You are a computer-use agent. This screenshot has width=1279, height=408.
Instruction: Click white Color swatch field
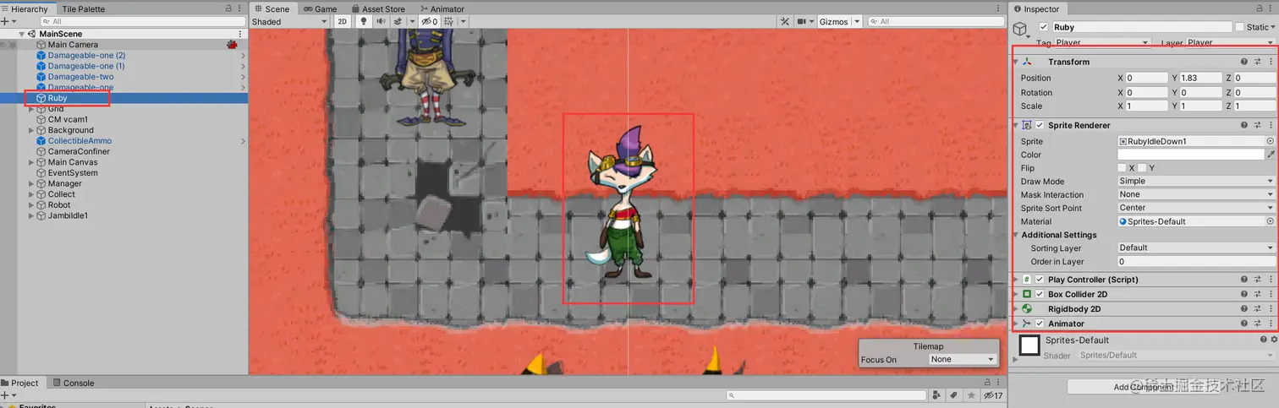1191,155
